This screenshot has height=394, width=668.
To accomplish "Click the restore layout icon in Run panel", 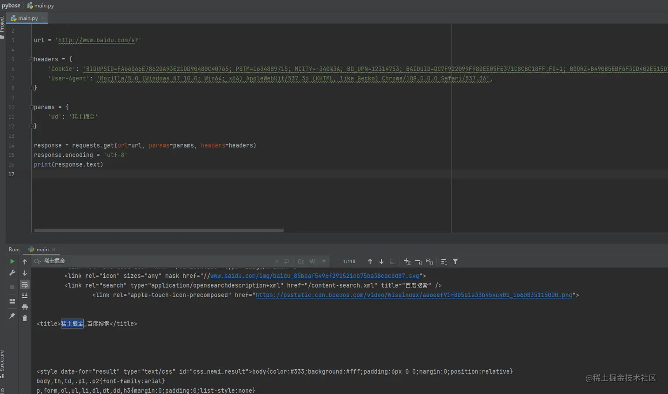I will 12,301.
